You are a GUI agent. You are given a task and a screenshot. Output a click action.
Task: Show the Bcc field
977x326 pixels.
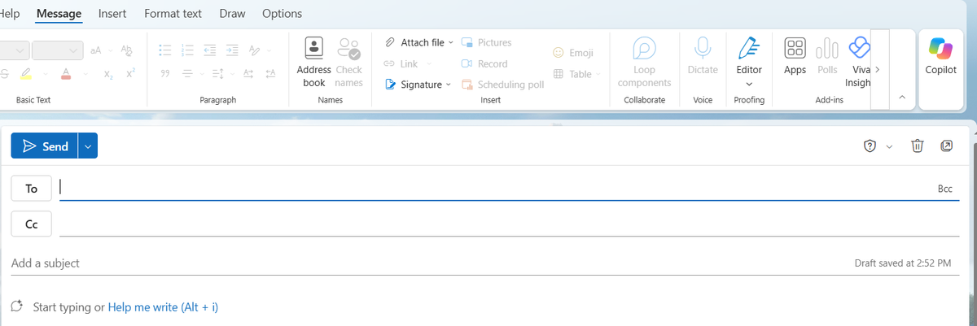pos(944,189)
